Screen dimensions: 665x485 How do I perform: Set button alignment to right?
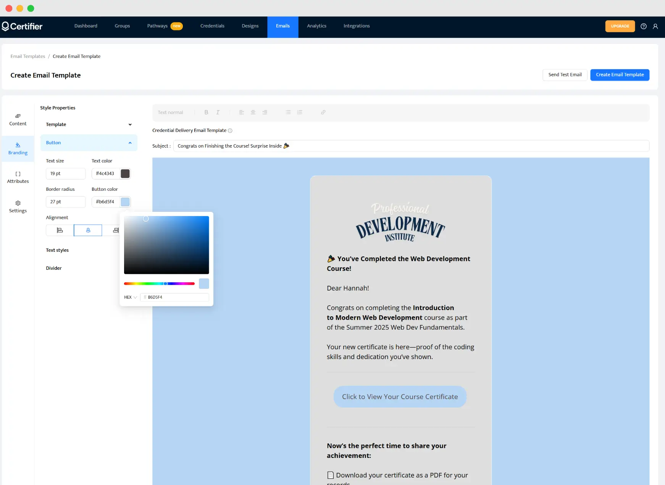pos(116,230)
